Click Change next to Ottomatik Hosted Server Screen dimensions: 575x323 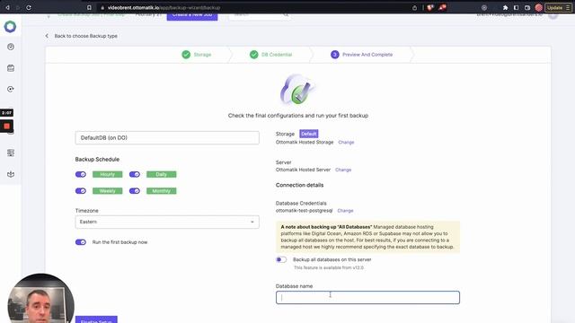[343, 170]
